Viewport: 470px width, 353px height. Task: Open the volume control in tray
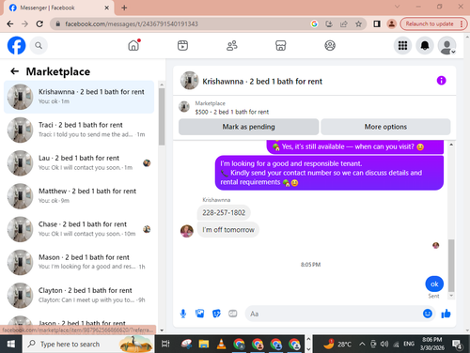point(384,344)
